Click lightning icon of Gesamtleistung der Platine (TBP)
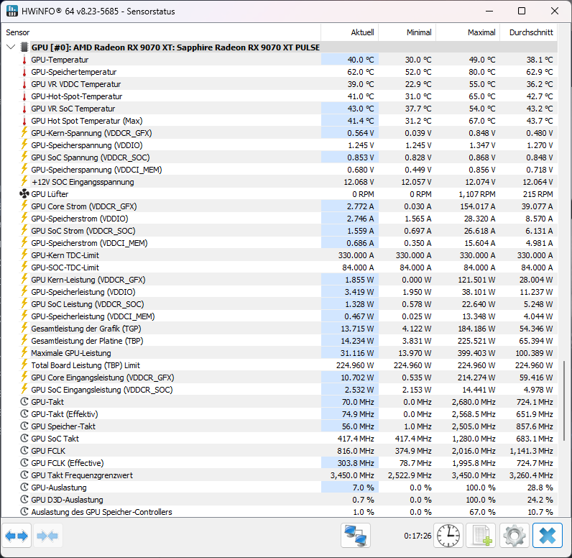Image resolution: width=572 pixels, height=558 pixels. click(x=24, y=340)
